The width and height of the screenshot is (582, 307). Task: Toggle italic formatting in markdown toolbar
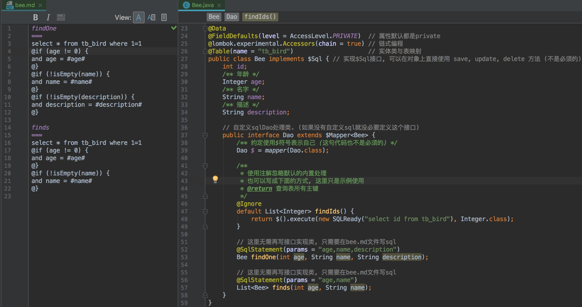click(x=48, y=17)
